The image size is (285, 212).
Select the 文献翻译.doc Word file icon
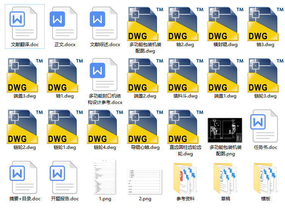click(x=23, y=23)
